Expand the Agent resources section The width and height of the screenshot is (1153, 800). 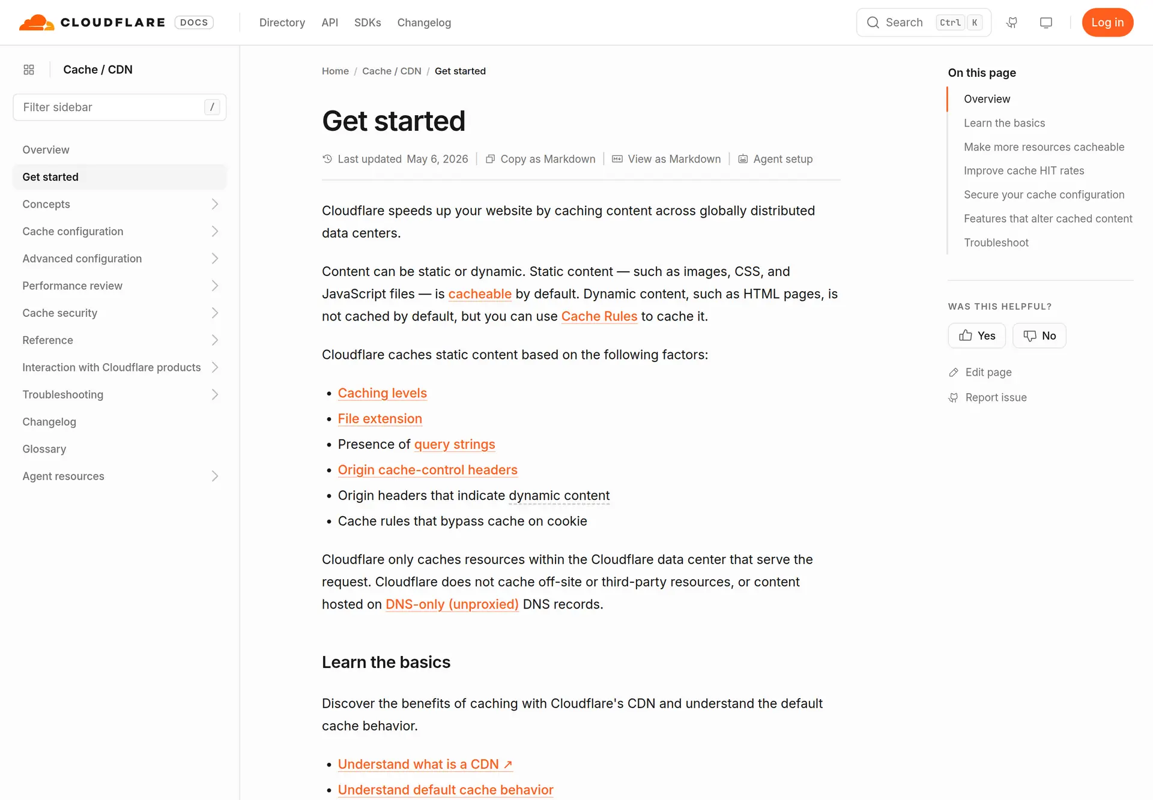pos(215,477)
